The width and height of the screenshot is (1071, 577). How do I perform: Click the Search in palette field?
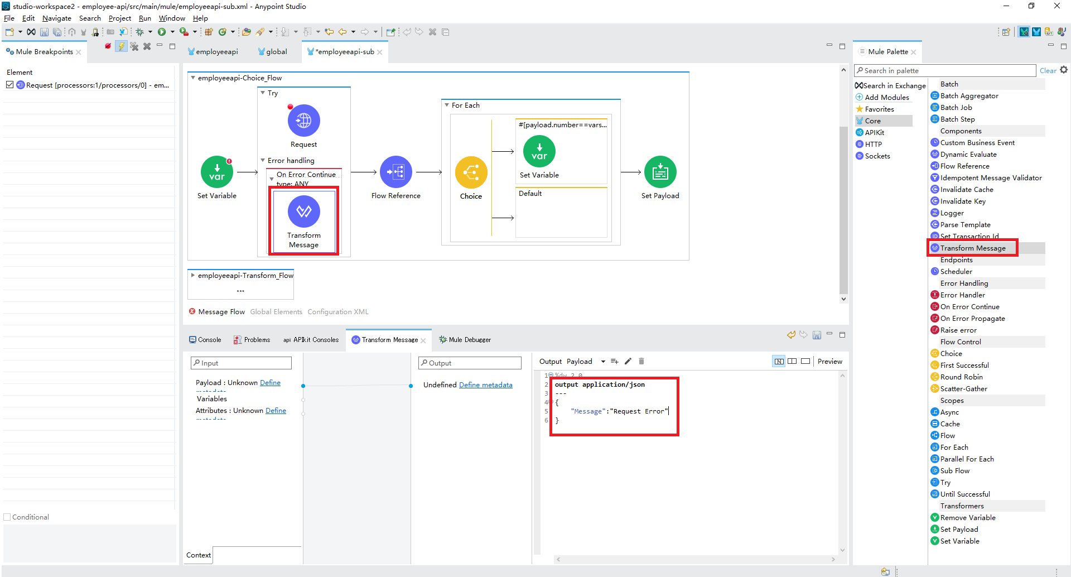click(x=945, y=71)
